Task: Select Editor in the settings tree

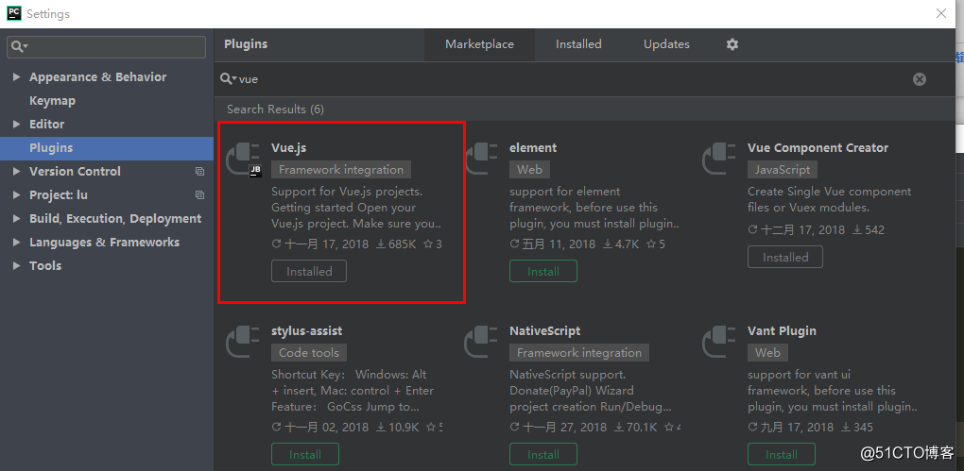Action: click(x=46, y=124)
